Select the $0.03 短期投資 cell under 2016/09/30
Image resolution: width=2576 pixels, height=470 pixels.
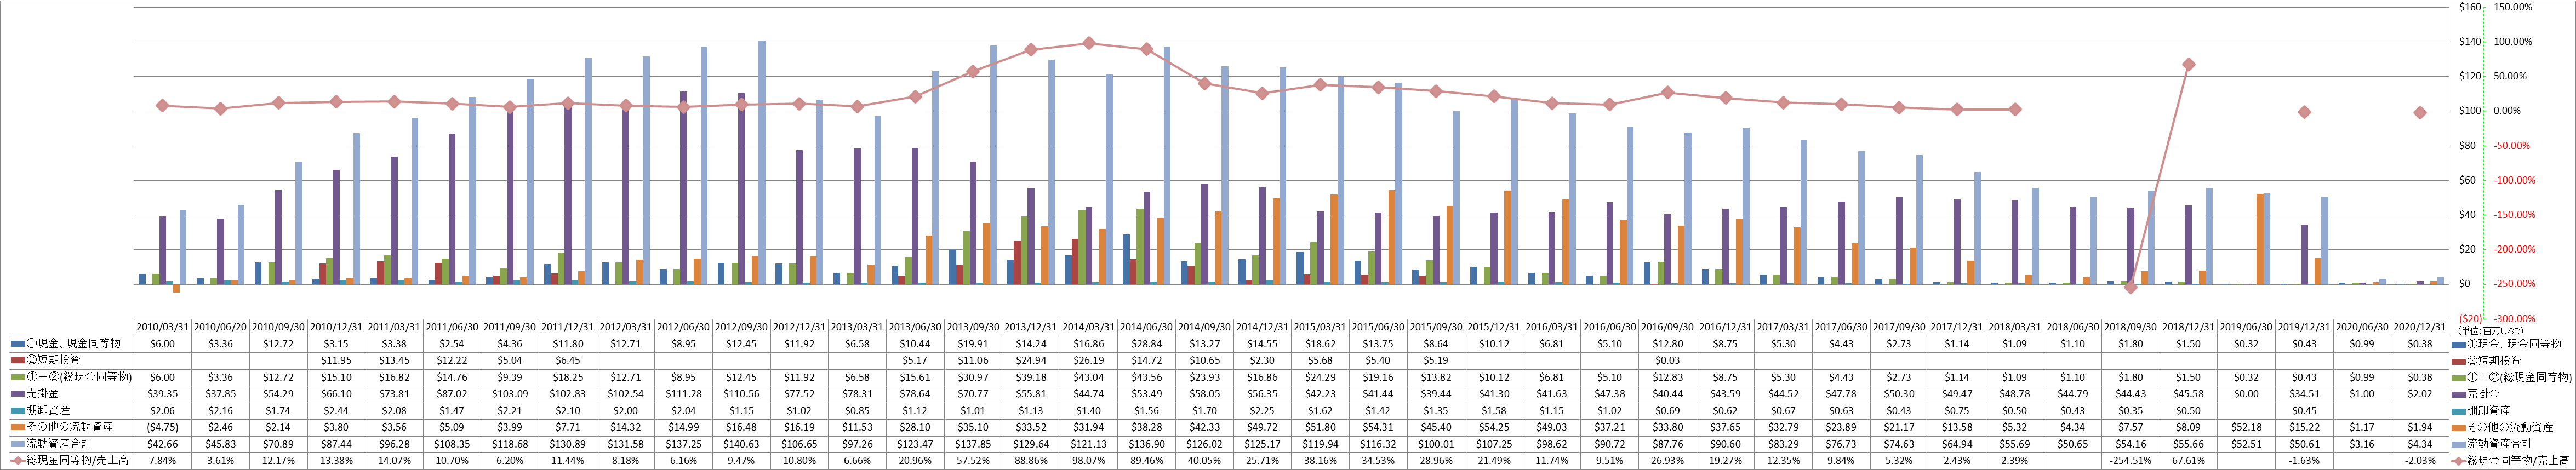1668,360
